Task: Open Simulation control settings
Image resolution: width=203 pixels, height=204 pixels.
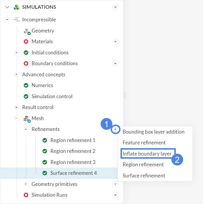Action: click(x=52, y=96)
